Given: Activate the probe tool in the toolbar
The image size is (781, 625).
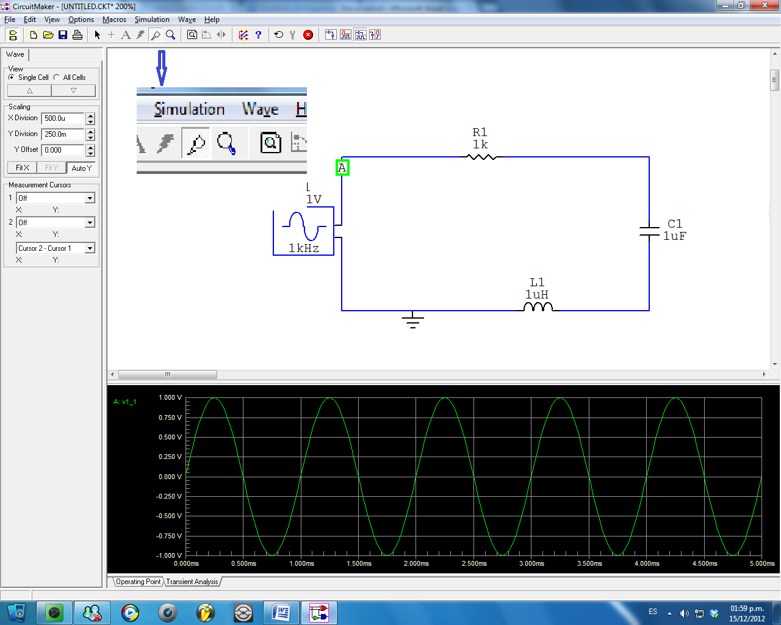Looking at the screenshot, I should coord(156,35).
